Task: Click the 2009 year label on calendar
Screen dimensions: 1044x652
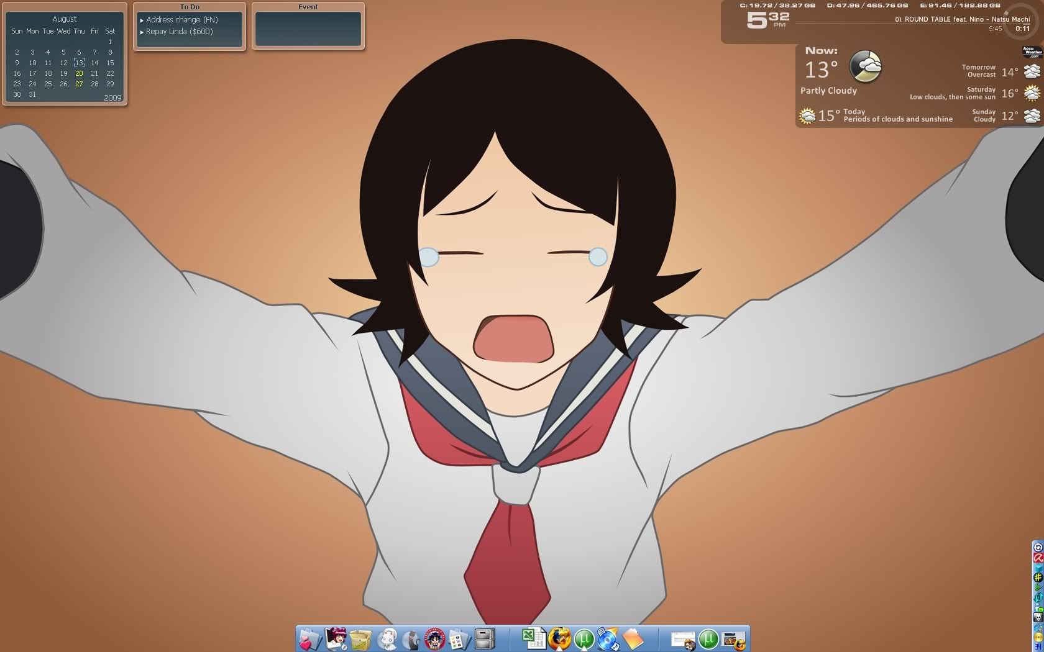Action: click(x=112, y=97)
